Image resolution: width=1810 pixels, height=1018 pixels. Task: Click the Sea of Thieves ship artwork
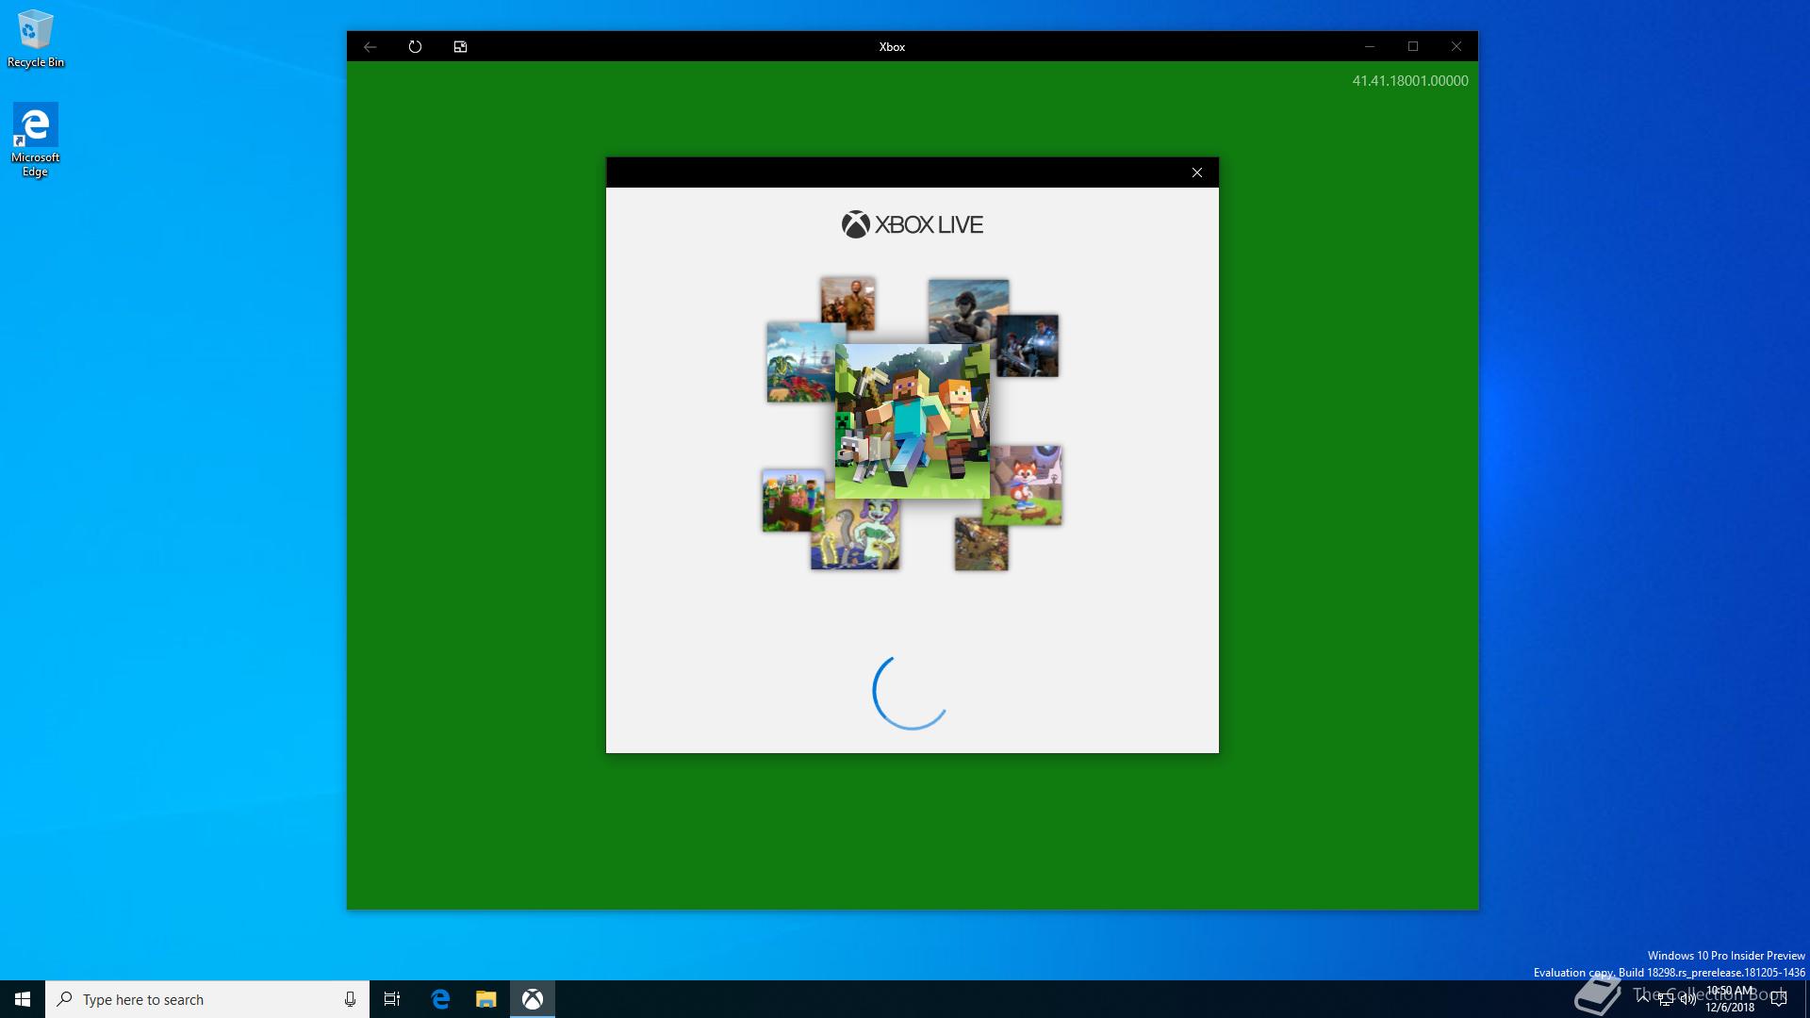(x=801, y=363)
